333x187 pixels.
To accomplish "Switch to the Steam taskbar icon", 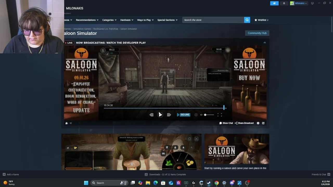I will (x=209, y=183).
